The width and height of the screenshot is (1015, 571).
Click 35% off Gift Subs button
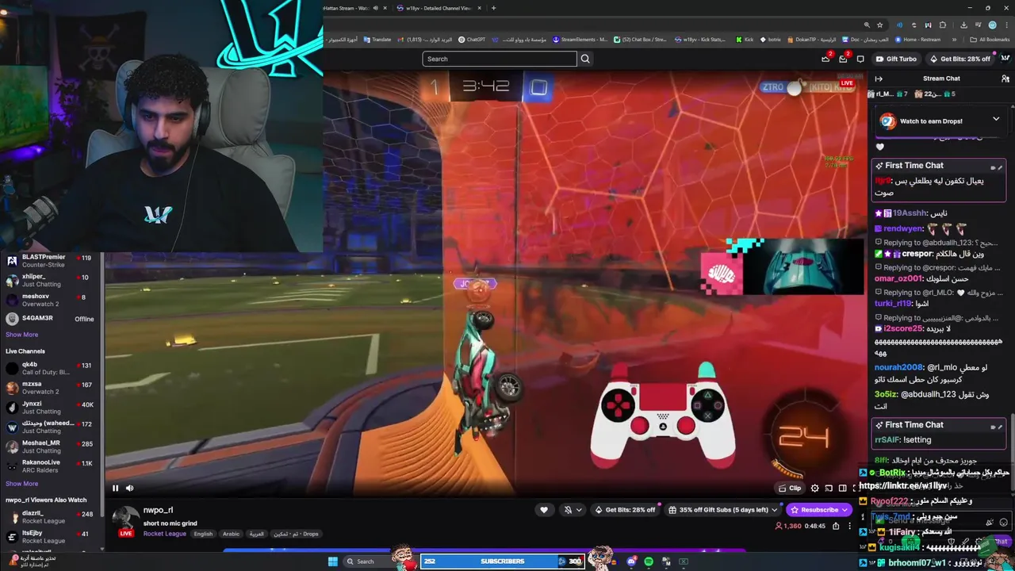[718, 510]
